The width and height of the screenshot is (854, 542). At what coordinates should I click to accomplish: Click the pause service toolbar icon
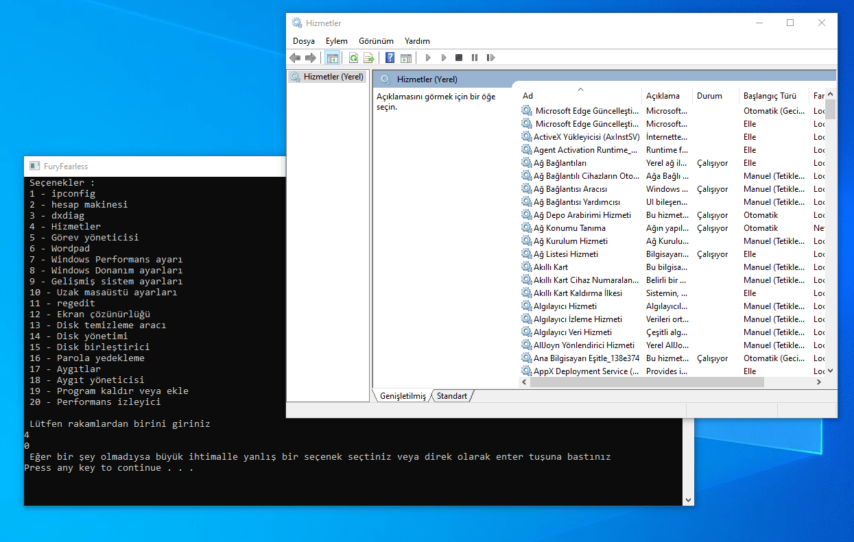(x=475, y=58)
